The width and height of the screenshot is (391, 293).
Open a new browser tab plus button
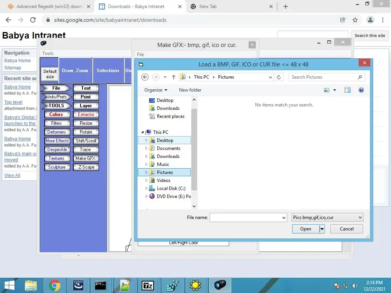286,7
